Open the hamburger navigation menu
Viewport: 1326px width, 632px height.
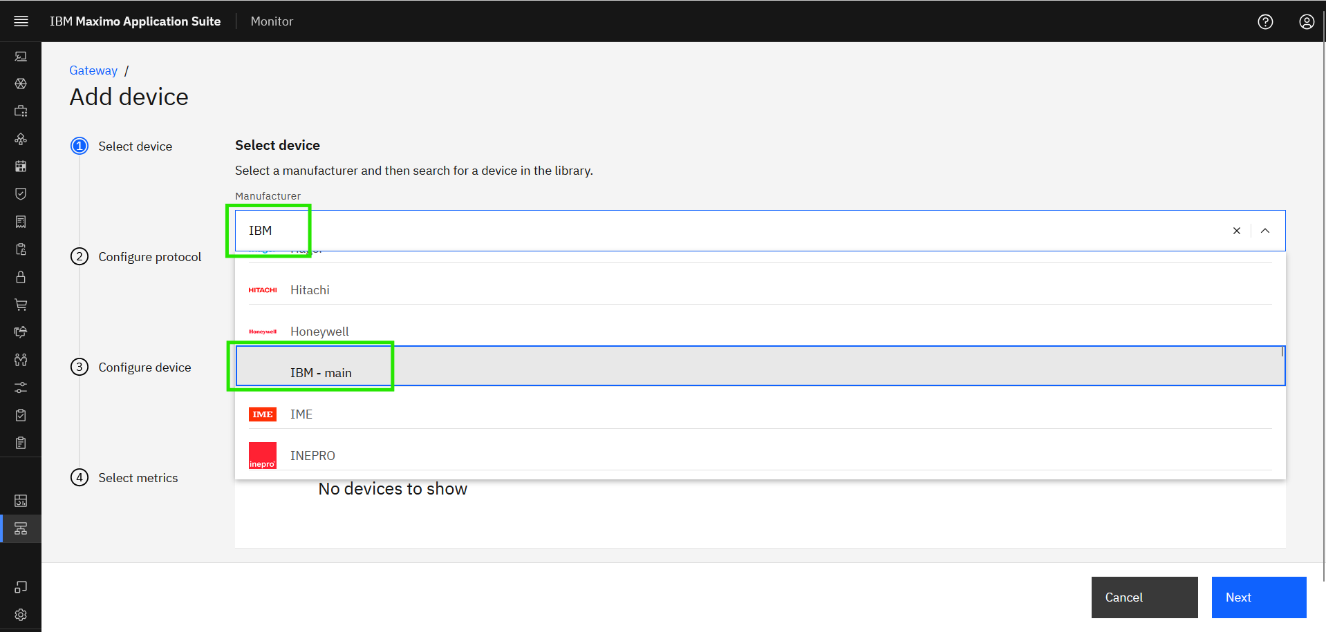coord(21,21)
